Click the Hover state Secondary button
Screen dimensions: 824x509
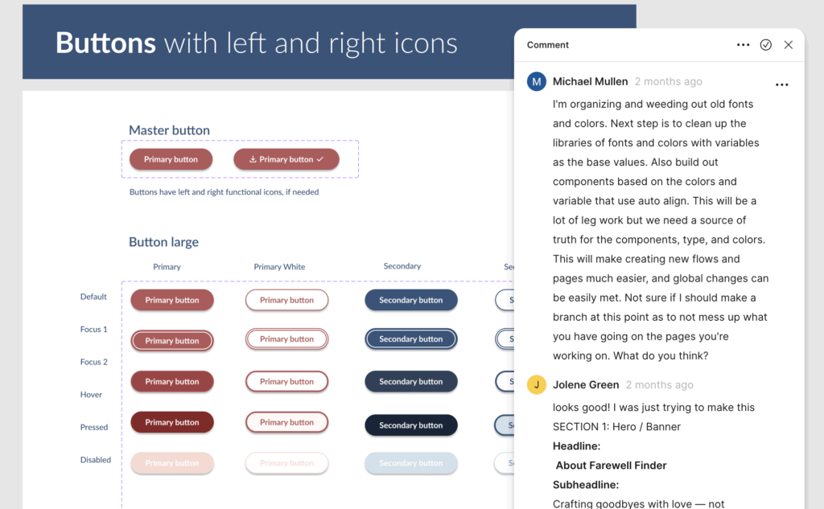(x=410, y=381)
